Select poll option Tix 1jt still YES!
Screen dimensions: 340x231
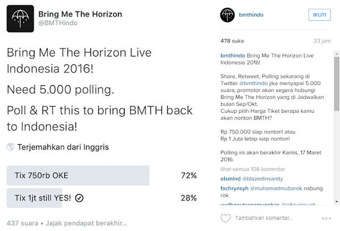pyautogui.click(x=101, y=198)
